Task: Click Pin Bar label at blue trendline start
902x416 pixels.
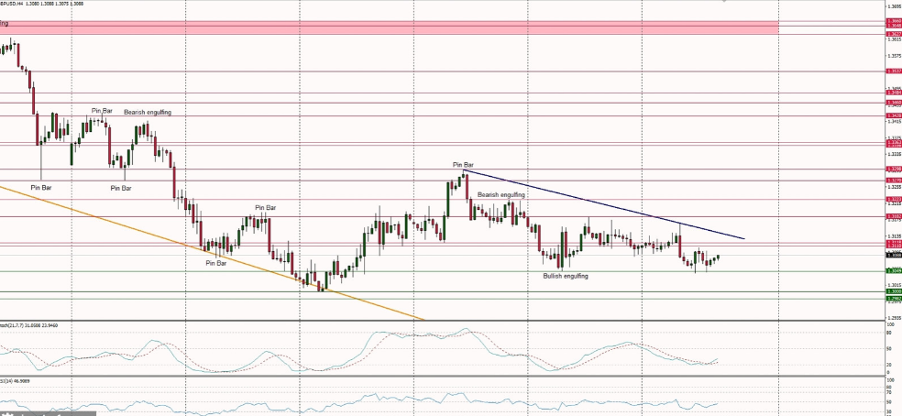Action: tap(463, 165)
